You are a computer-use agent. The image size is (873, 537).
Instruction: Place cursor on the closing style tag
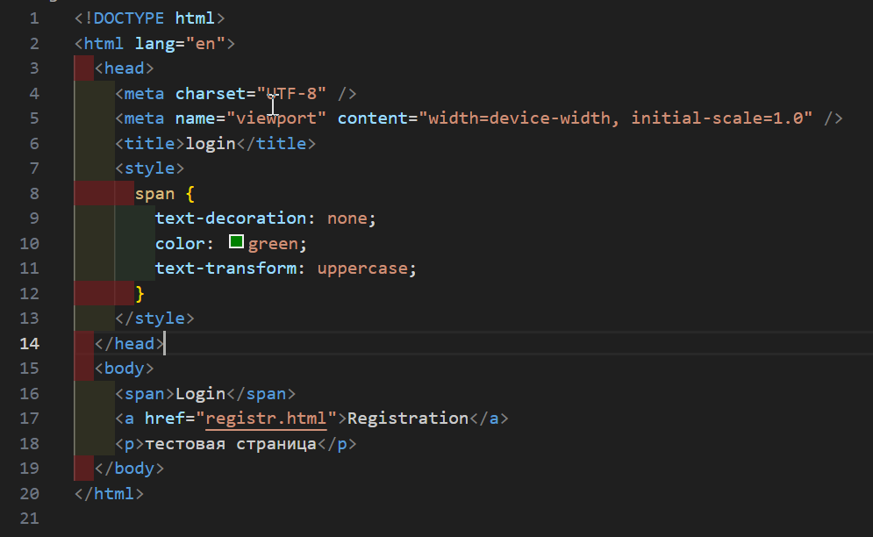pos(154,319)
